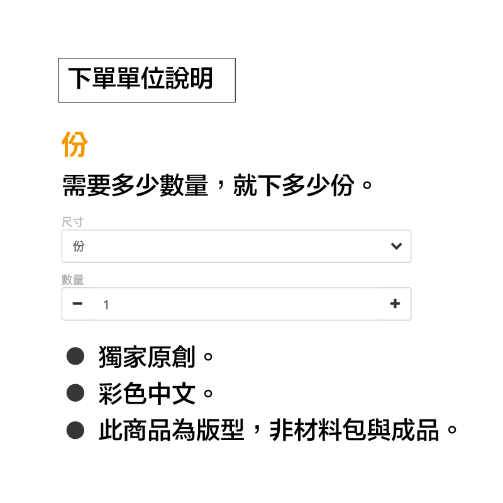Click the orange 份 heading
This screenshot has height=503, width=503.
74,145
